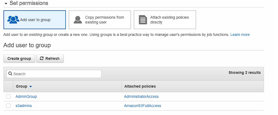
Task: Click the magnifier icon in the search box
Action: click(10, 73)
